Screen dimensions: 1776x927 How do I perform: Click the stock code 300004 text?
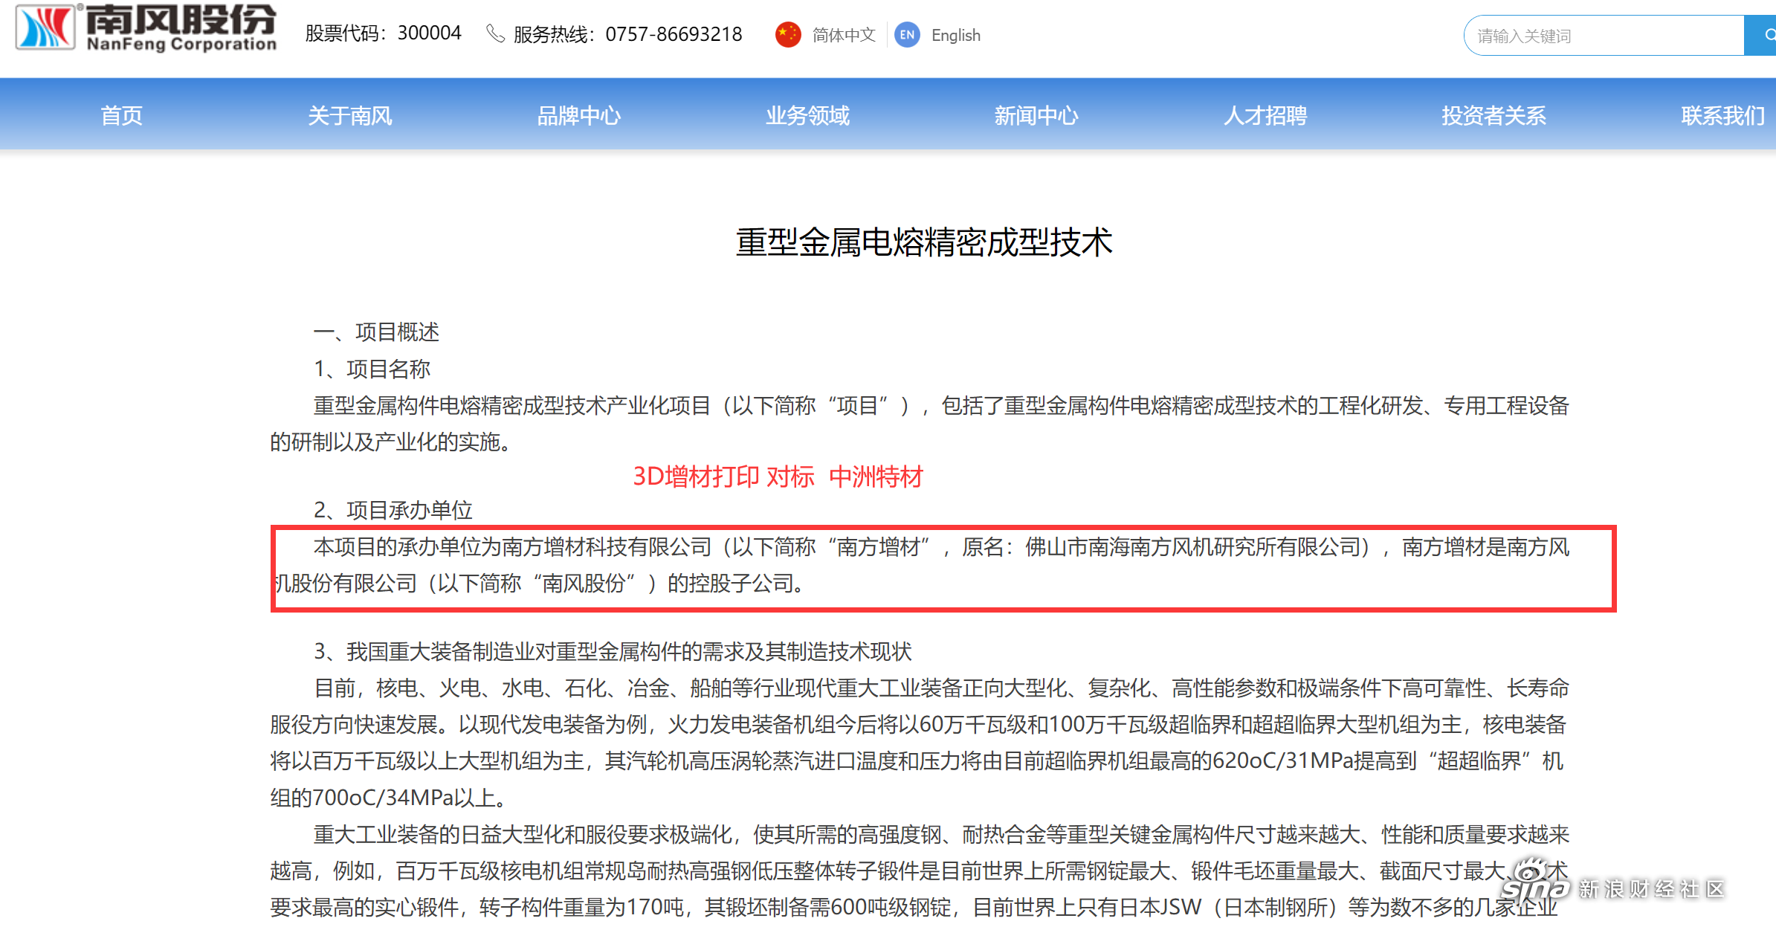[x=429, y=33]
